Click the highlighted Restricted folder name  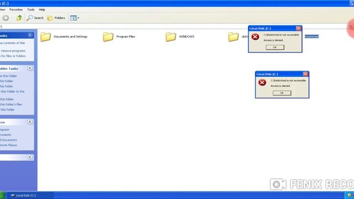coord(311,36)
